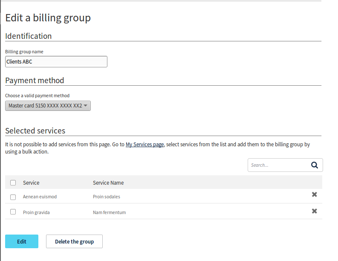Click the Choose a valid payment method label
The width and height of the screenshot is (338, 261).
[x=37, y=96]
